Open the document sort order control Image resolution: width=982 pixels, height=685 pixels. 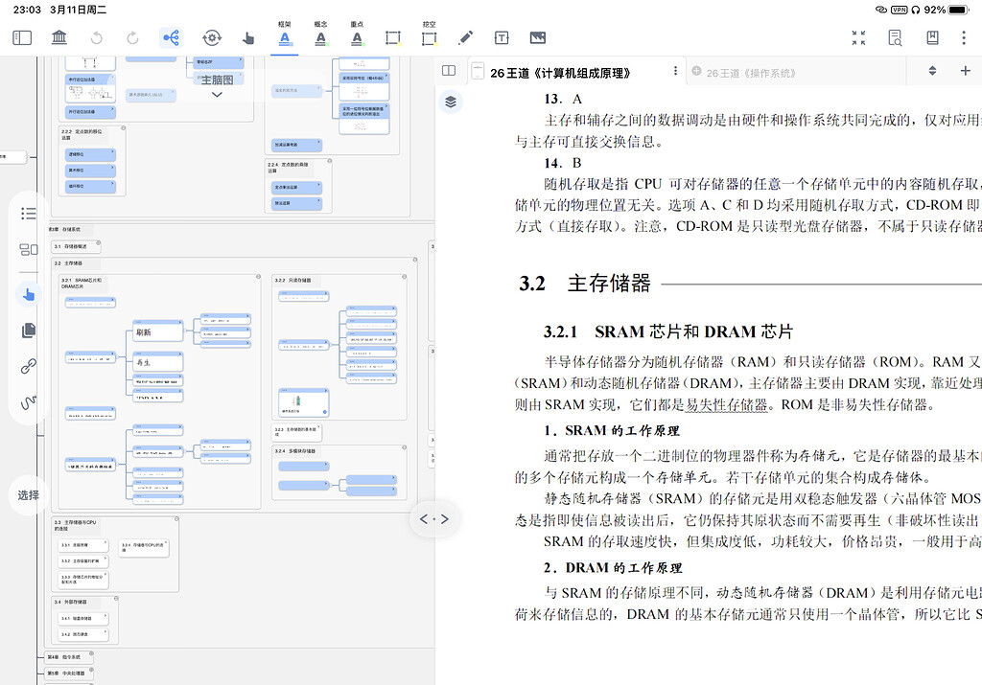[x=933, y=71]
